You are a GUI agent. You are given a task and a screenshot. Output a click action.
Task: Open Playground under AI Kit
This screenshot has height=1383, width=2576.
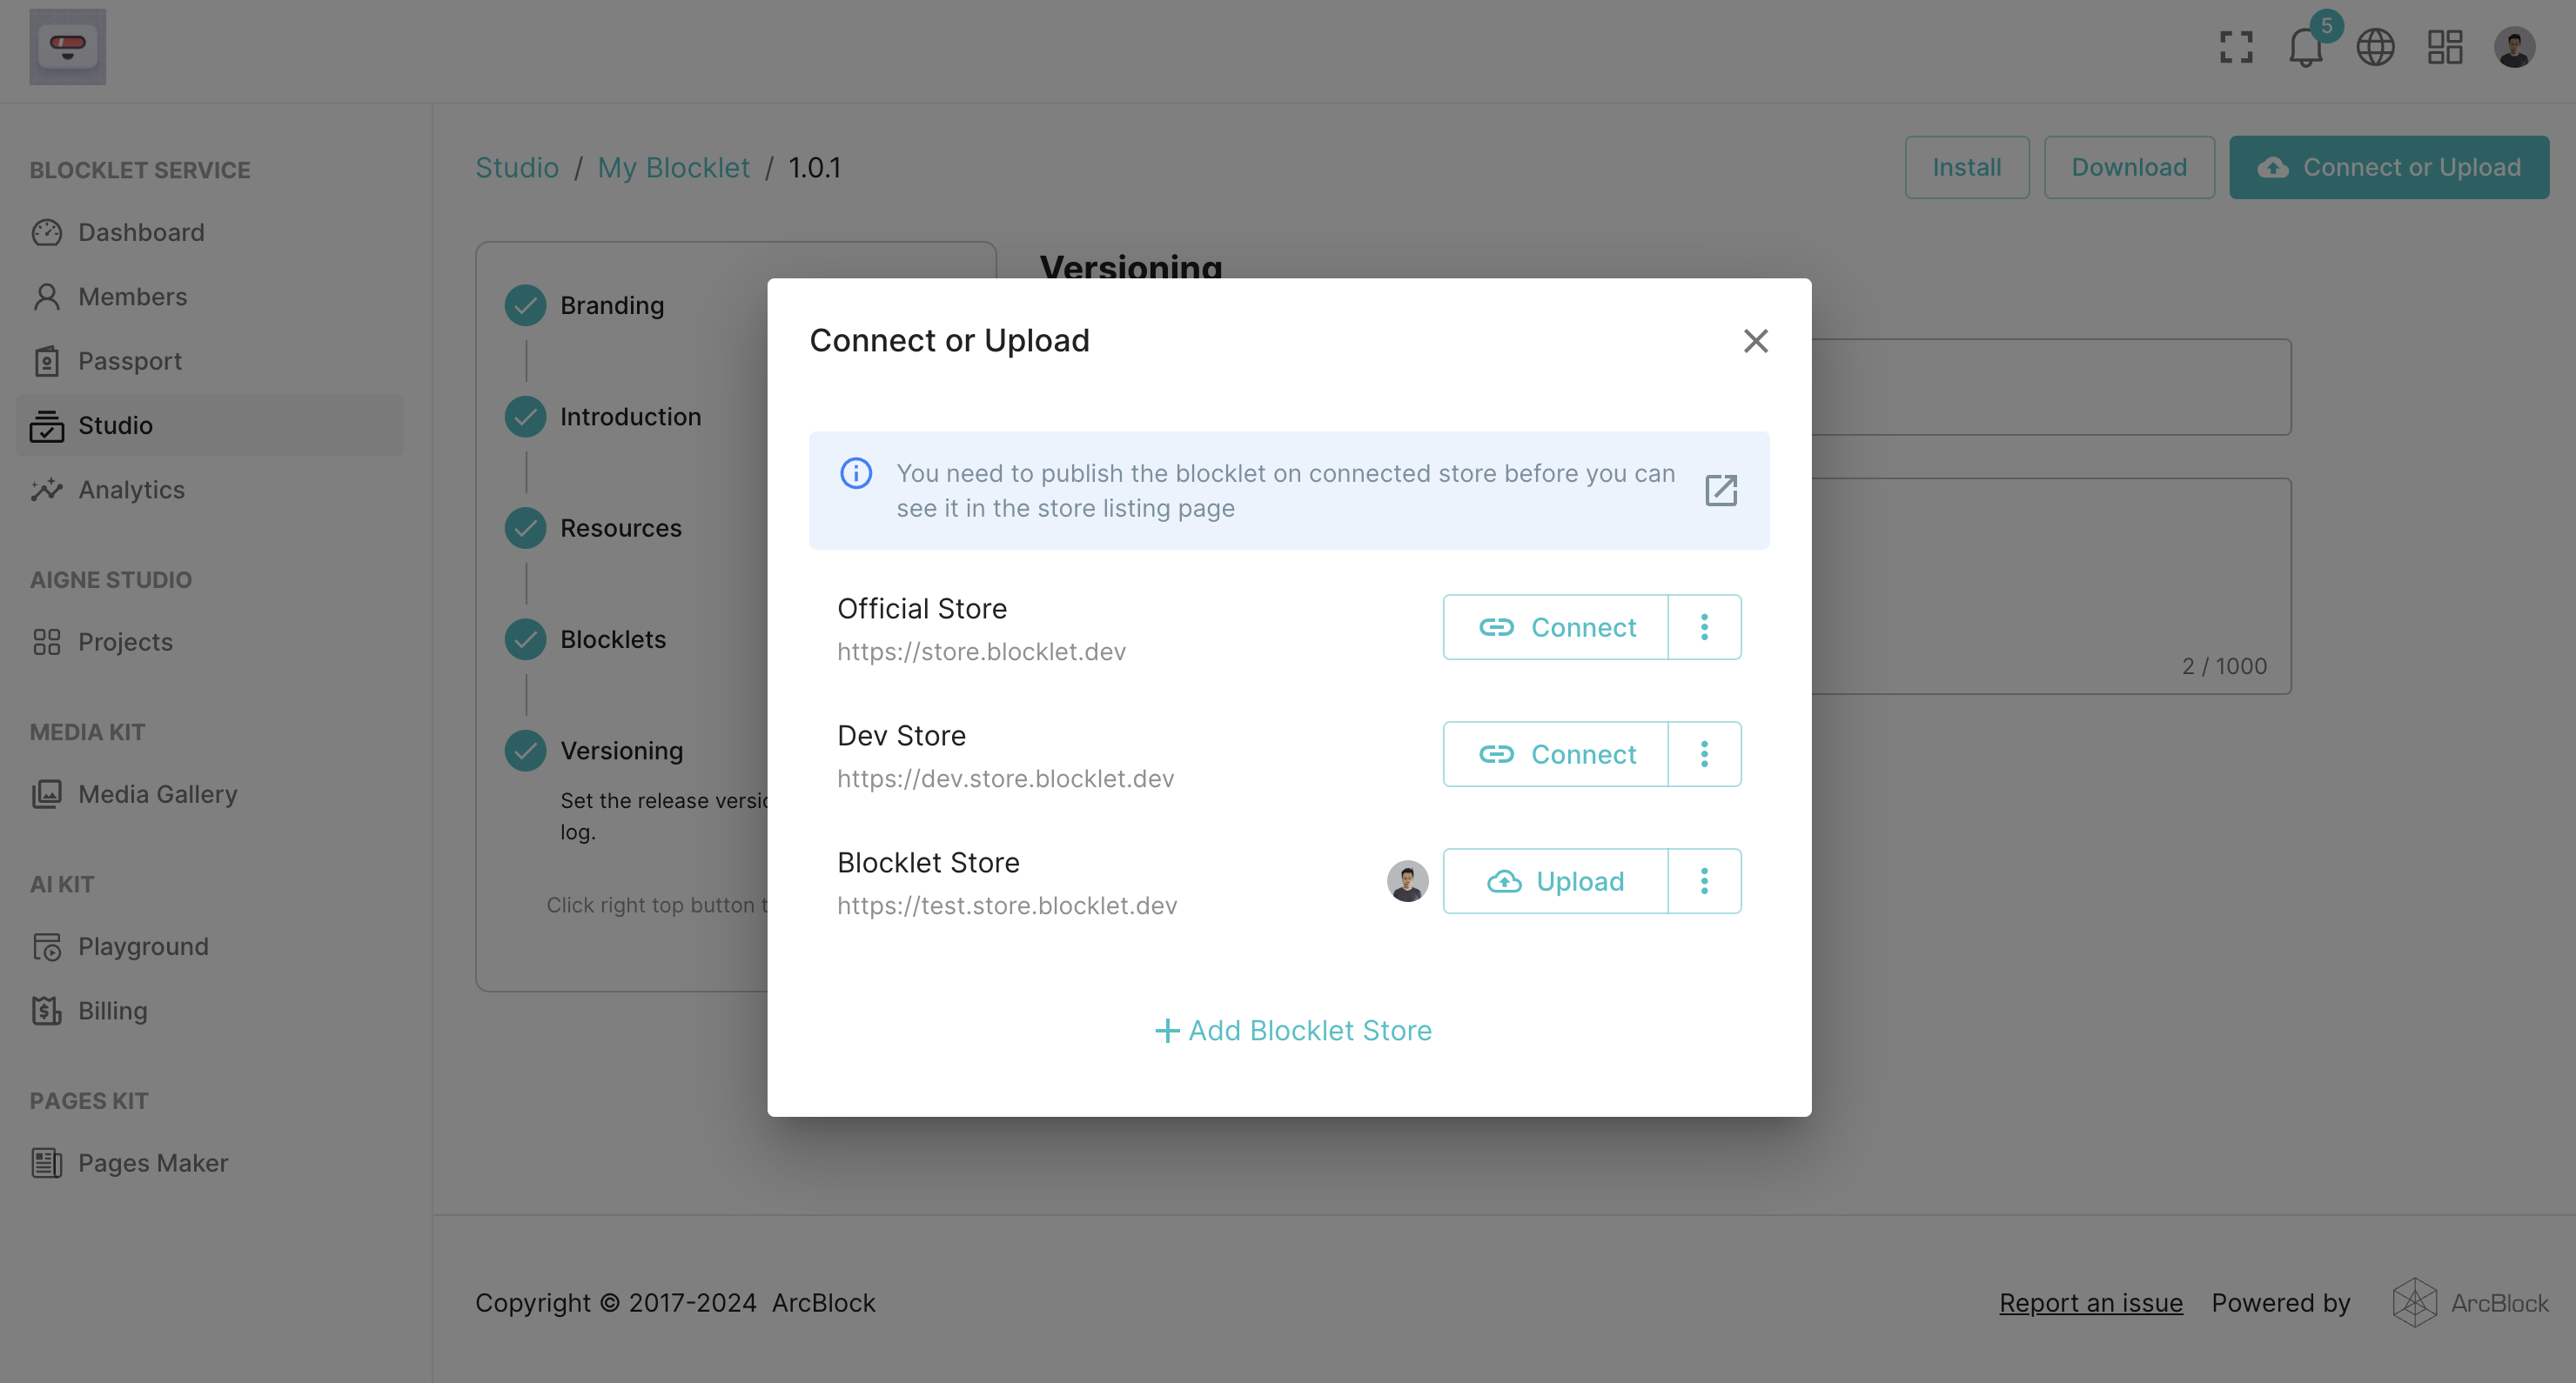(x=210, y=946)
